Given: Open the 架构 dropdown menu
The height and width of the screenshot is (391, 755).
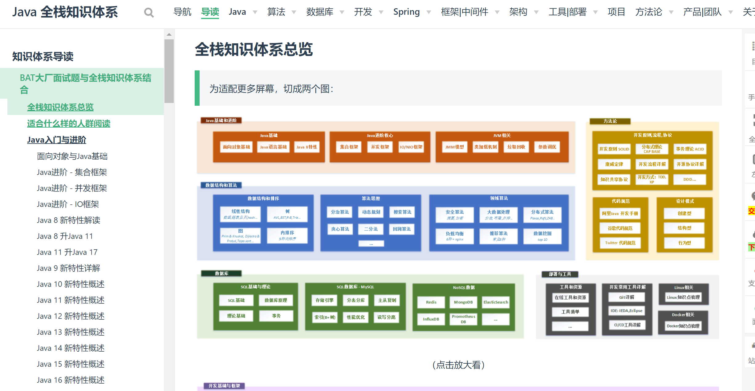Looking at the screenshot, I should [524, 12].
